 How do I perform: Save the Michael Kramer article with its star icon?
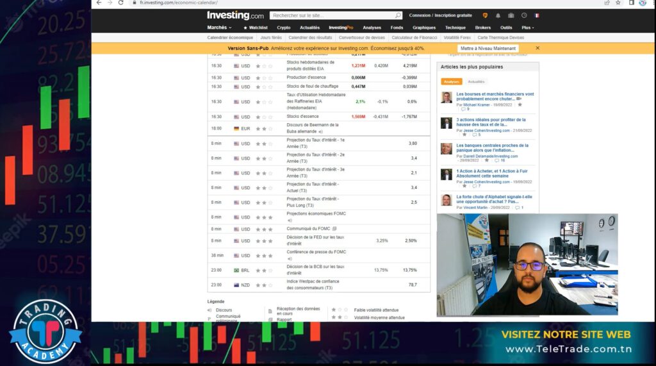pos(520,104)
